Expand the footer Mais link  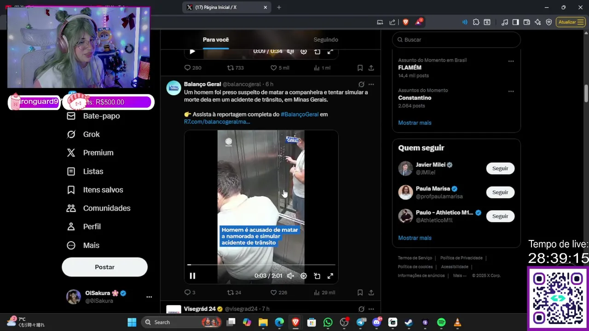pos(460,275)
